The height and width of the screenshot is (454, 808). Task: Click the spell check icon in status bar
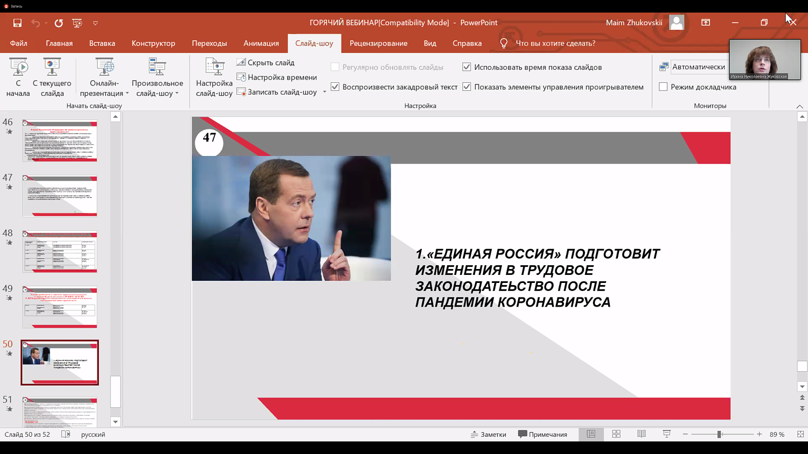[66, 434]
